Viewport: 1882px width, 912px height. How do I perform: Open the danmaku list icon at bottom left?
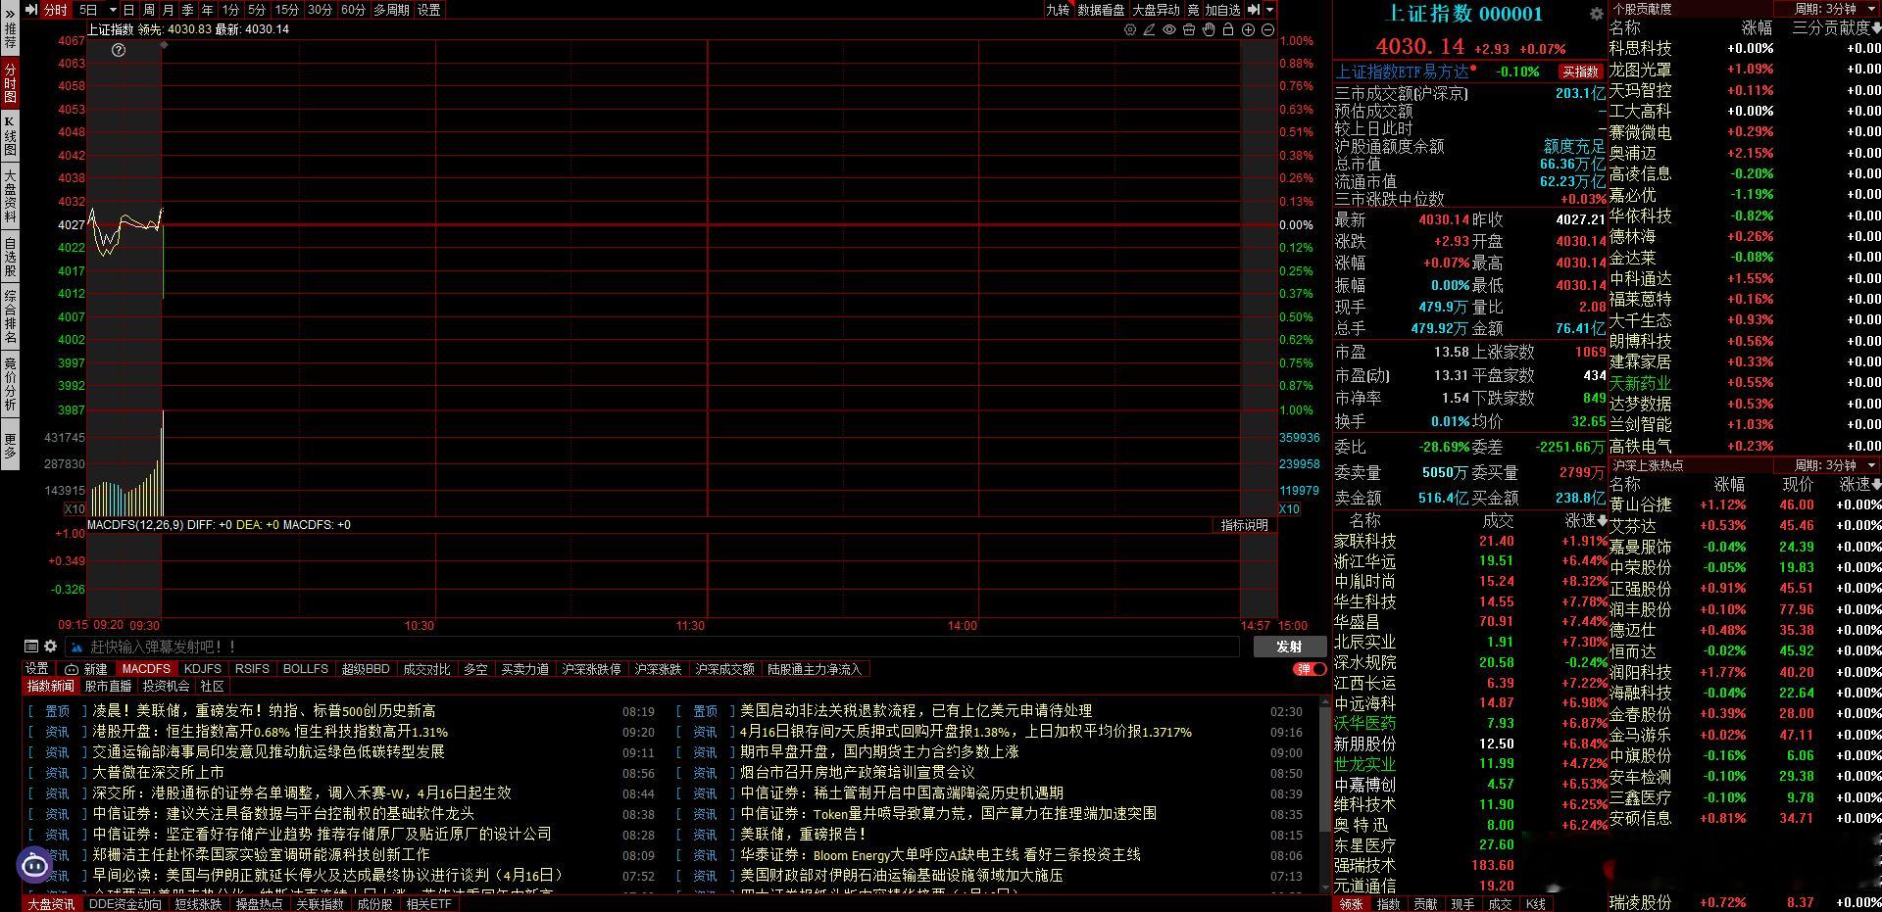tap(32, 647)
